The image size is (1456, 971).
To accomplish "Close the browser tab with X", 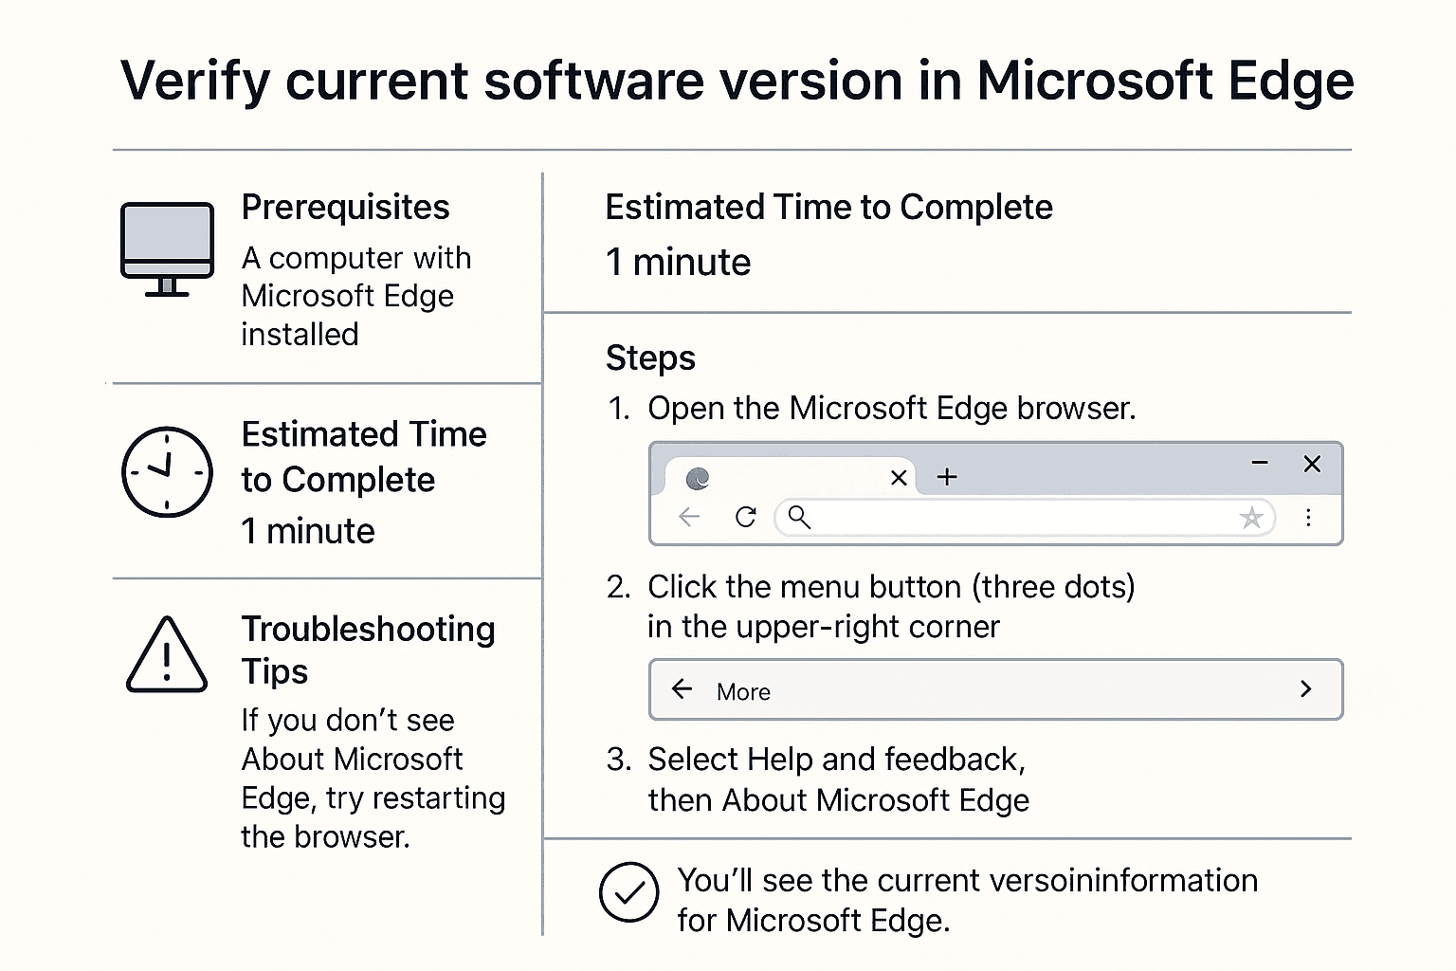I will [x=899, y=478].
